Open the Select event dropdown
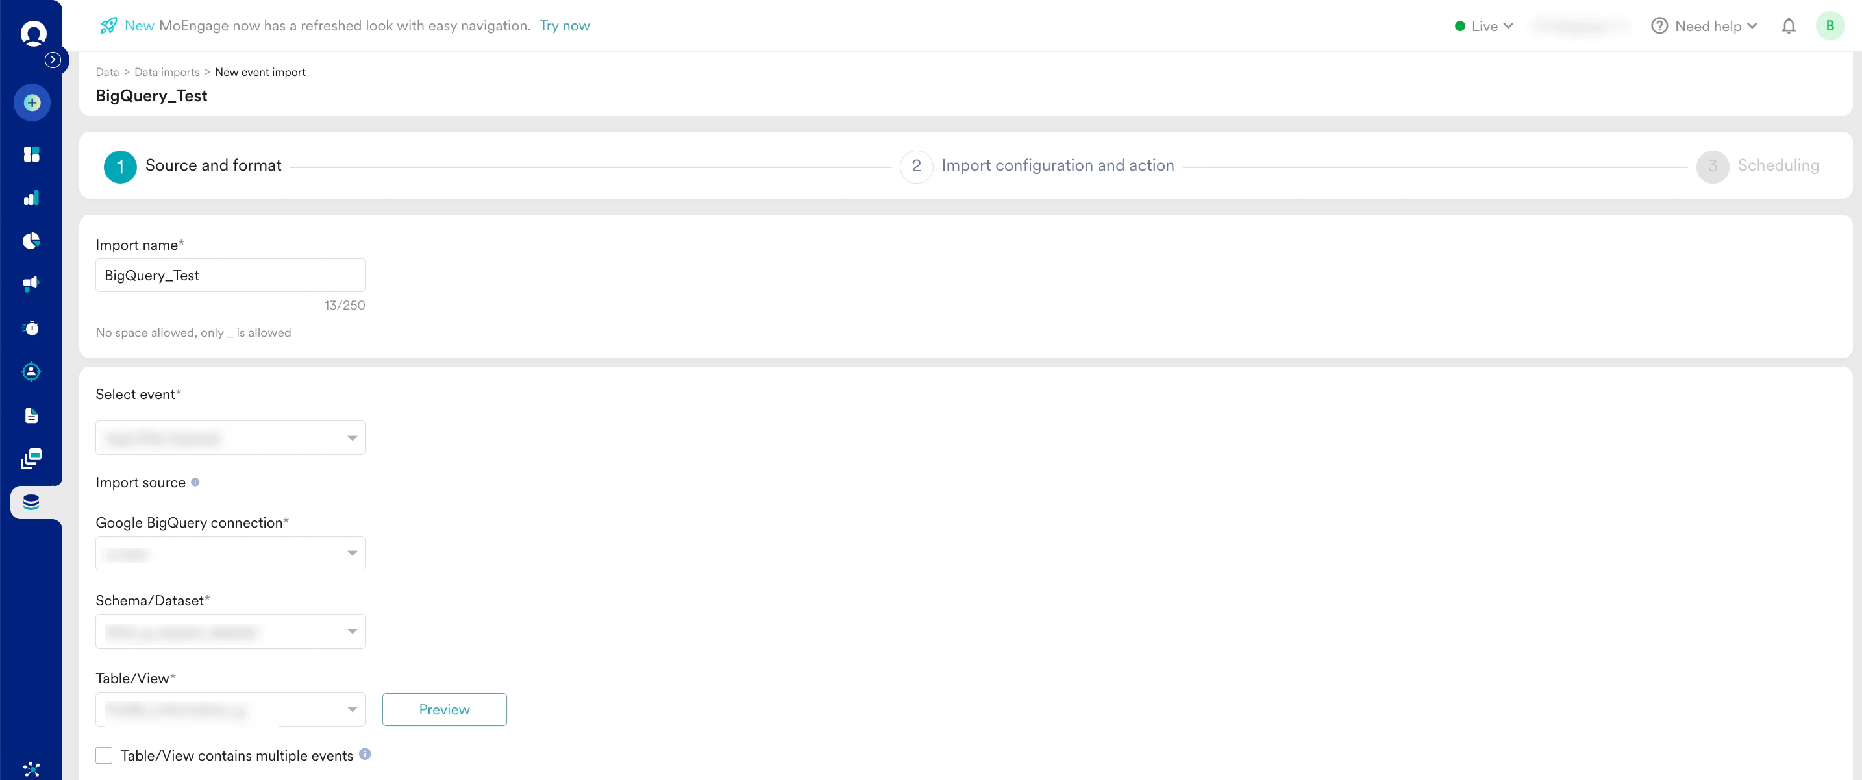 (x=230, y=437)
